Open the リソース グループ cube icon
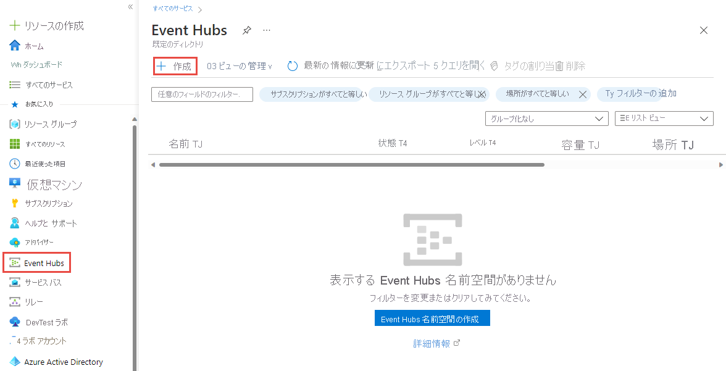The width and height of the screenshot is (726, 371). (x=15, y=124)
